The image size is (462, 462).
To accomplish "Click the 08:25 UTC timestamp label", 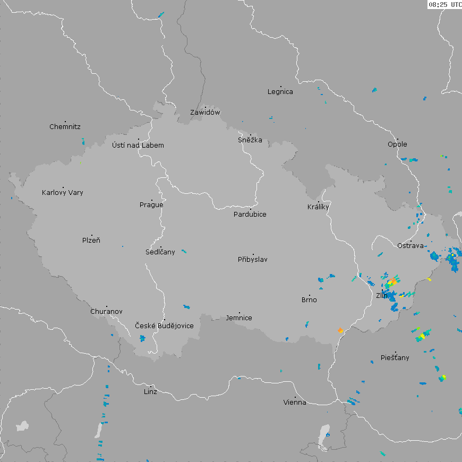I will coord(444,5).
